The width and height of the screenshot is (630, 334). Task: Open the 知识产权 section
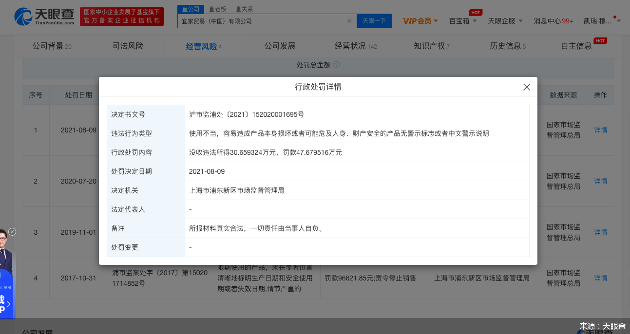(x=431, y=46)
